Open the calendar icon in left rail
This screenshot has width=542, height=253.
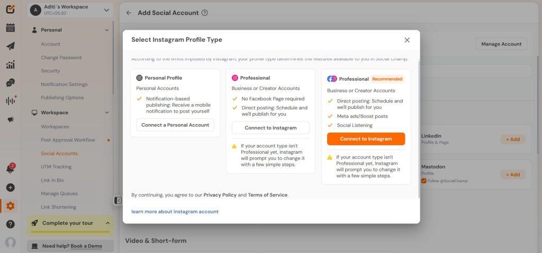pos(11,28)
